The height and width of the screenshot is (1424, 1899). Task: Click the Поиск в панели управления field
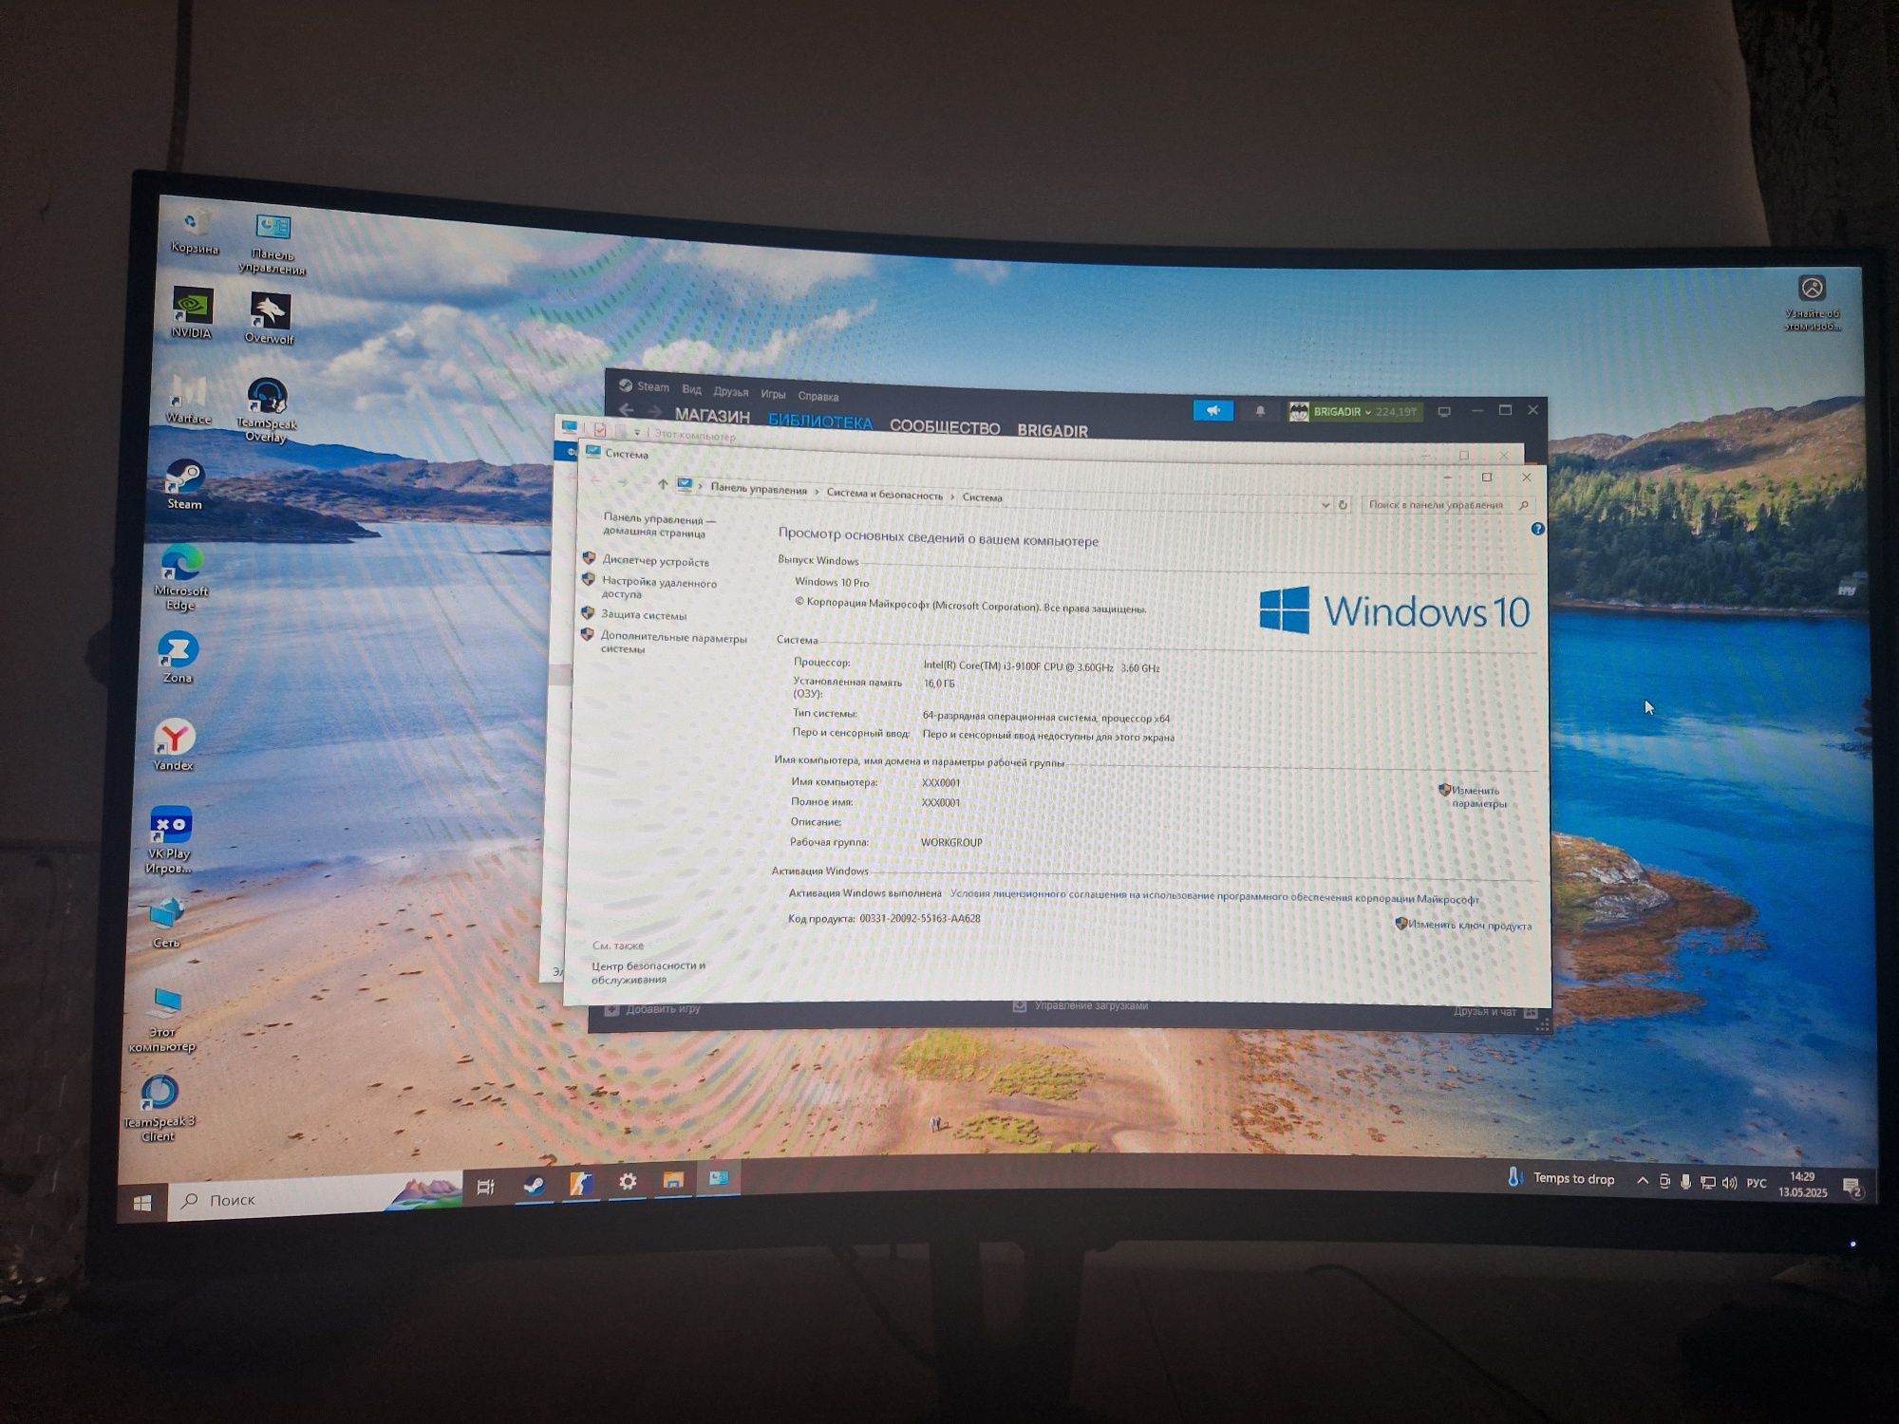[x=1448, y=505]
